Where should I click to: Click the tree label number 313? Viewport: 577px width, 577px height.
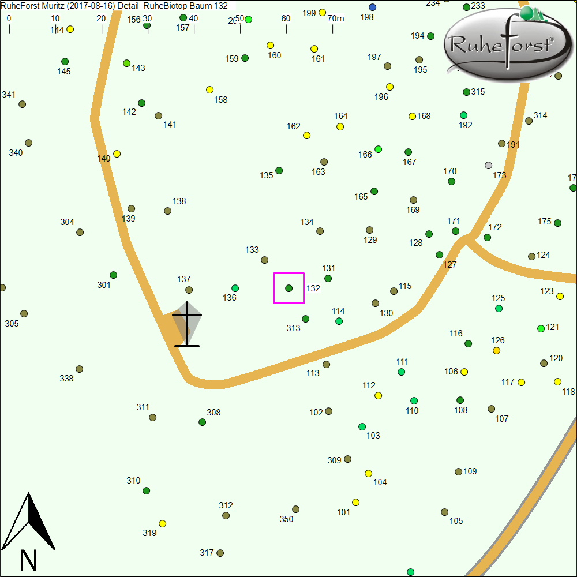pyautogui.click(x=293, y=328)
